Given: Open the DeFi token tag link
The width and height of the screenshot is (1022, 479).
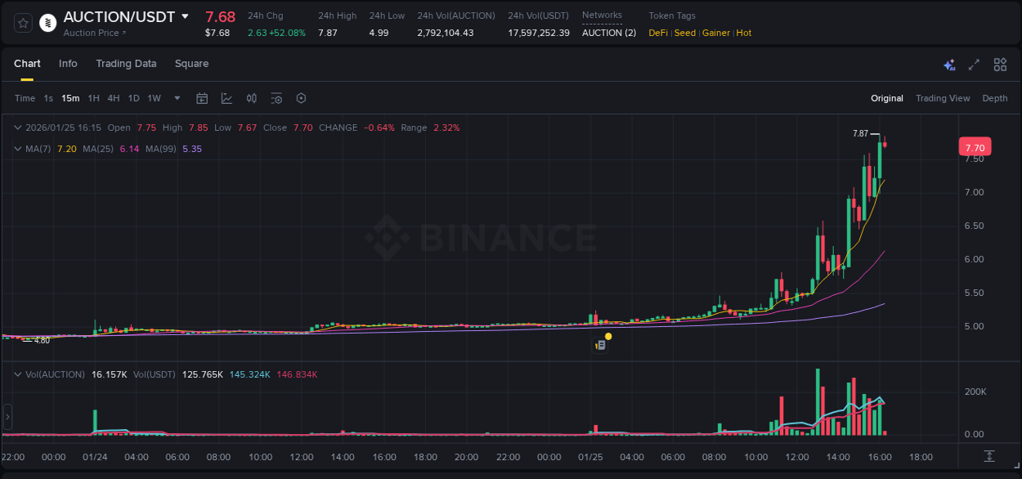Looking at the screenshot, I should [x=657, y=33].
